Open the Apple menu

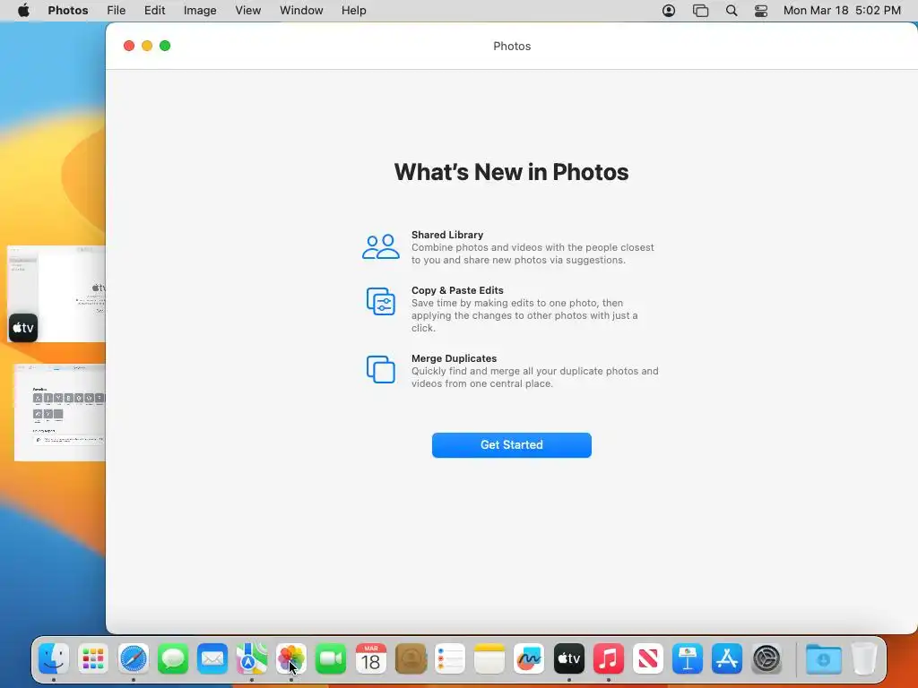click(23, 11)
